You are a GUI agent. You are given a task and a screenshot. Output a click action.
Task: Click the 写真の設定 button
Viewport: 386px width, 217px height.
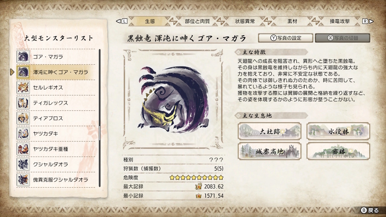pos(285,38)
